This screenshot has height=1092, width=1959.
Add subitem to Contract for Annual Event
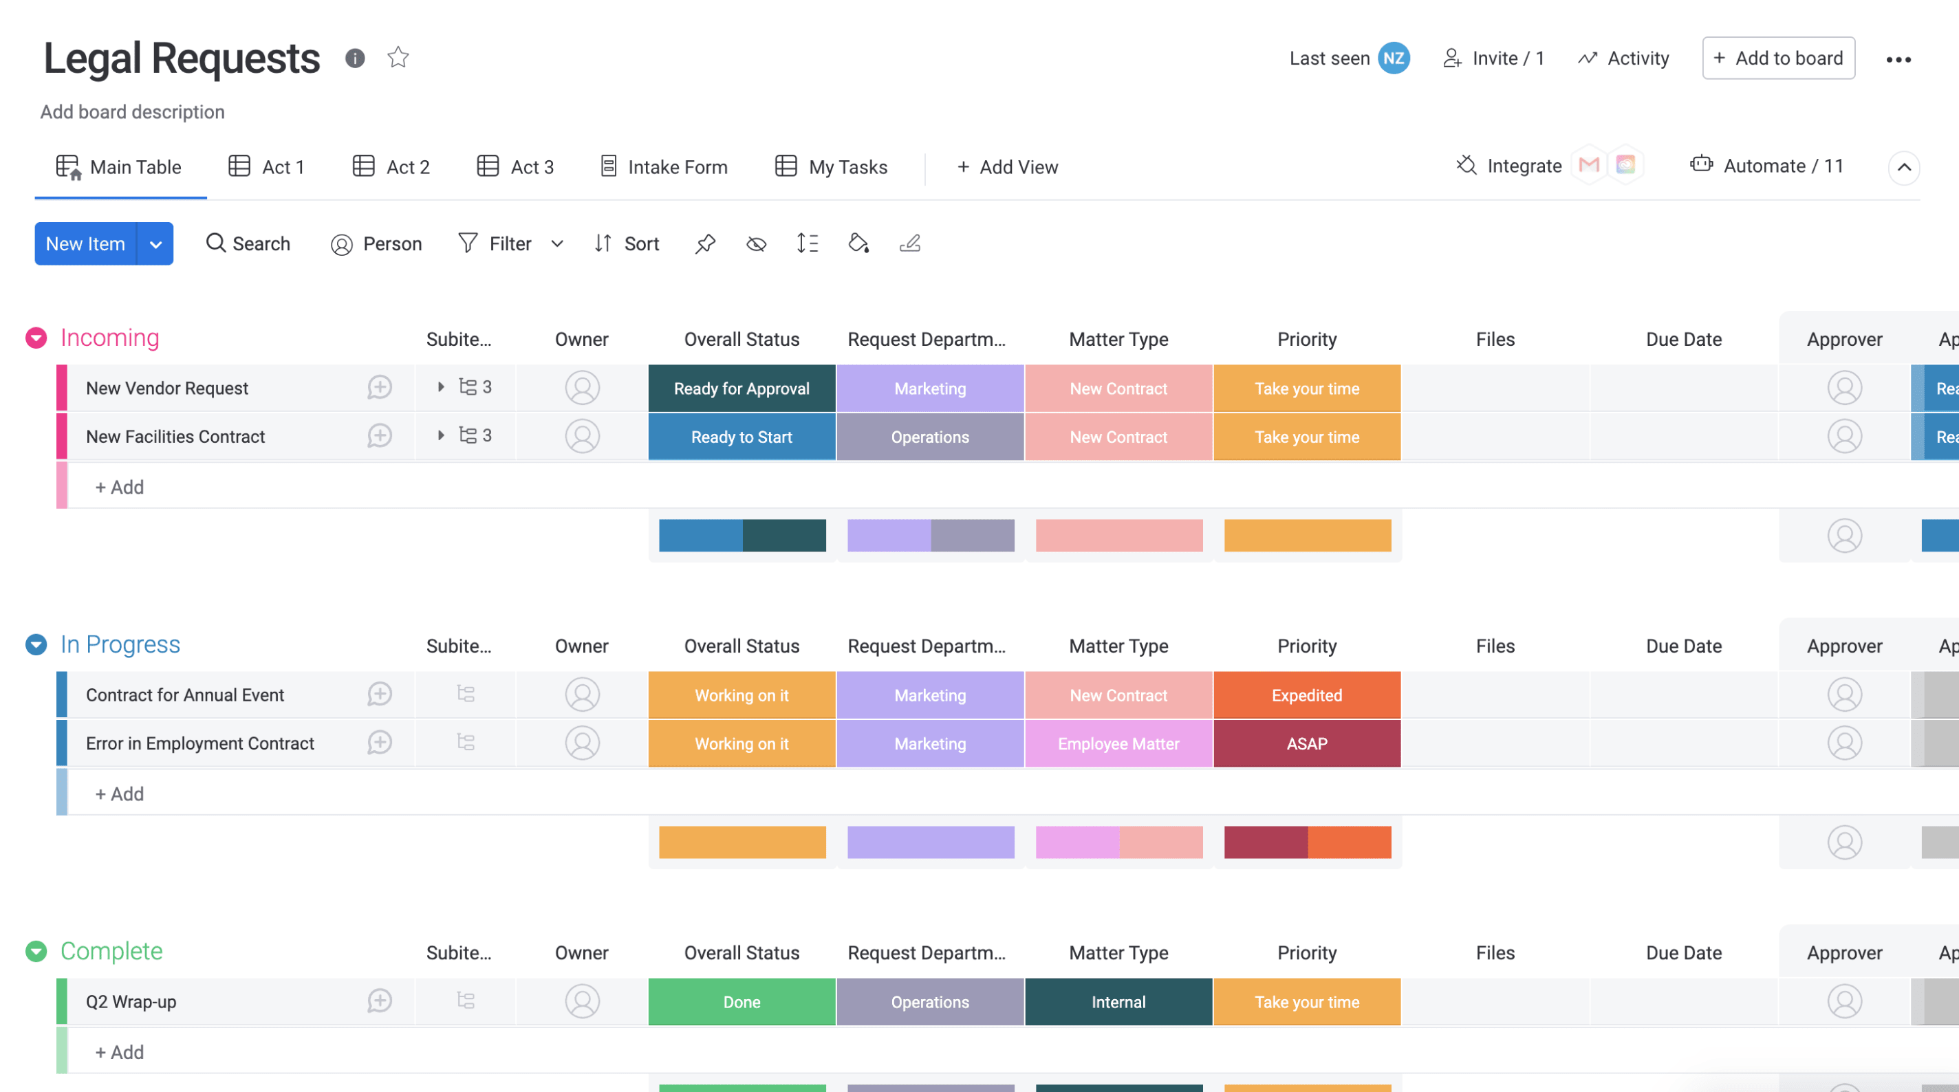pyautogui.click(x=466, y=694)
